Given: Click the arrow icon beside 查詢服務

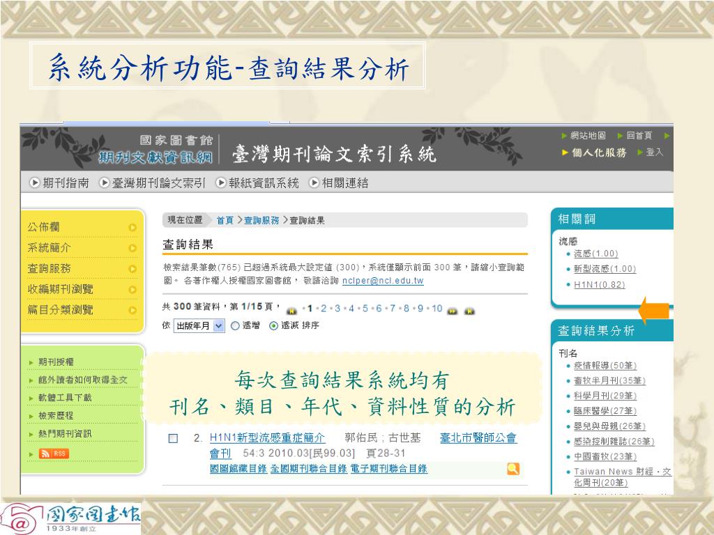Looking at the screenshot, I should point(132,269).
